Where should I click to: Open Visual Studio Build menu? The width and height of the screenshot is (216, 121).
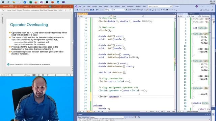(101, 6)
